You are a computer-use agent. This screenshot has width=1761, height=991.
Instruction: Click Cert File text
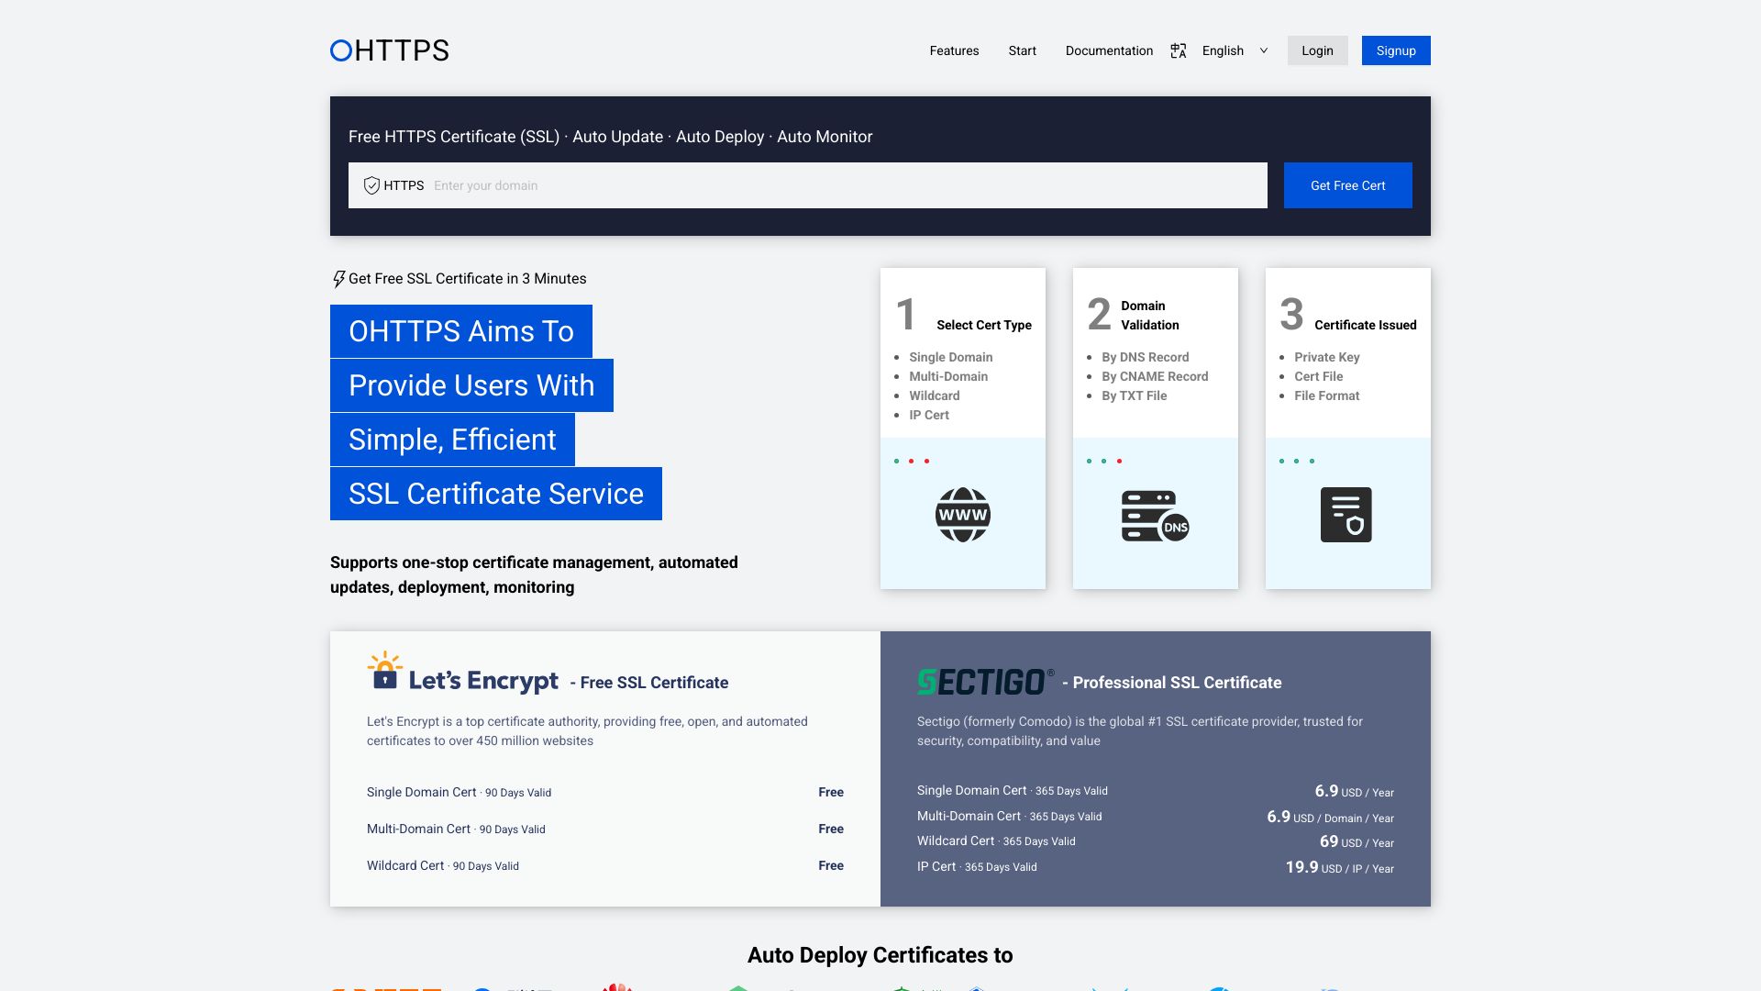point(1318,376)
